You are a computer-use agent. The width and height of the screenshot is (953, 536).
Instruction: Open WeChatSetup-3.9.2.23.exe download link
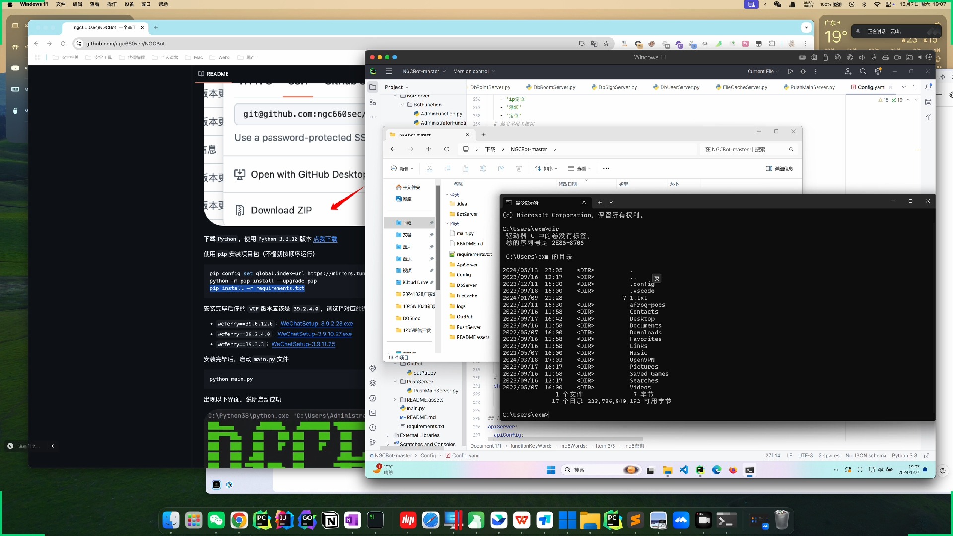(317, 324)
